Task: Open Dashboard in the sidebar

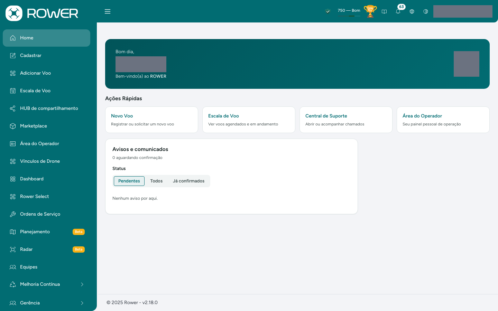Action: point(46,179)
